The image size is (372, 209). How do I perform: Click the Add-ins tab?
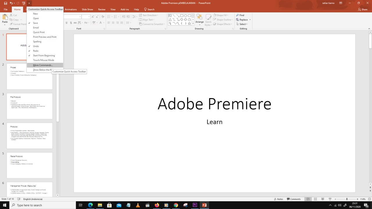pos(125,9)
